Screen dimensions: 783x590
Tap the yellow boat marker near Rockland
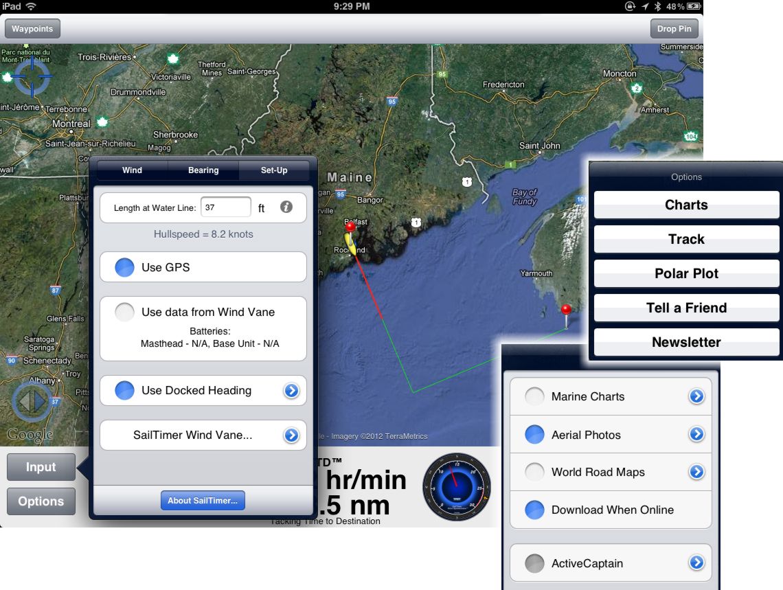[x=352, y=245]
